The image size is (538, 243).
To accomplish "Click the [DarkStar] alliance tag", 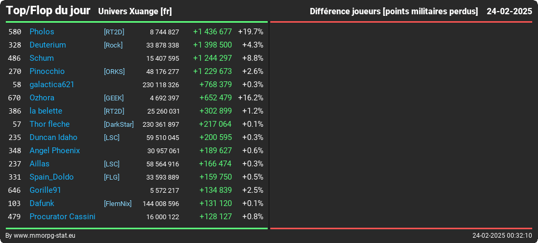I will coord(119,125).
